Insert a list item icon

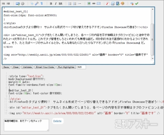[80, 4]
